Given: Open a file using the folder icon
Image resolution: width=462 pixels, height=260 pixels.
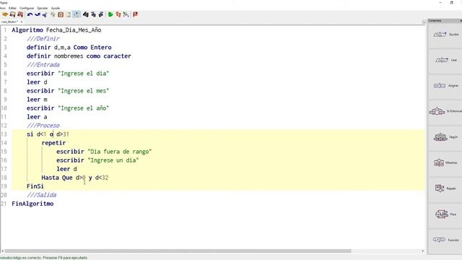Looking at the screenshot, I should [5, 14].
